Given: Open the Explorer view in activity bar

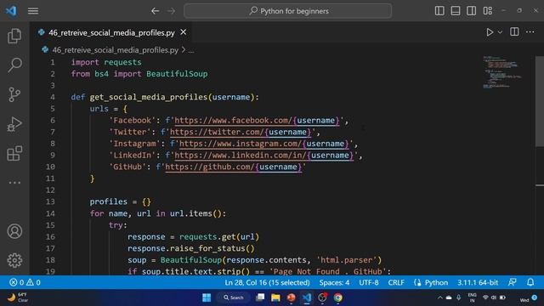Looking at the screenshot, I should [14, 36].
